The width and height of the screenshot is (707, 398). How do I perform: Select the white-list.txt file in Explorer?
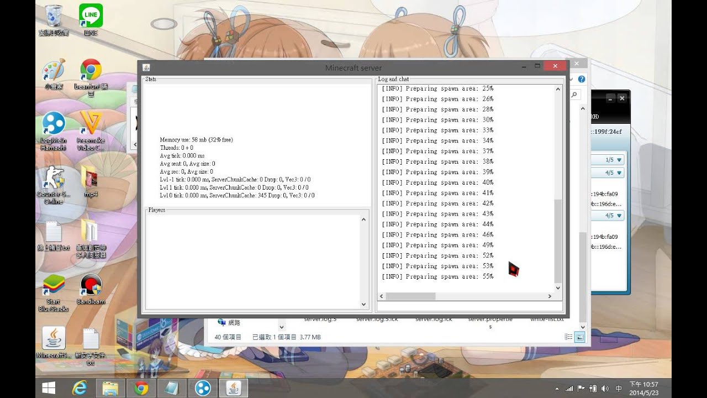tap(547, 319)
